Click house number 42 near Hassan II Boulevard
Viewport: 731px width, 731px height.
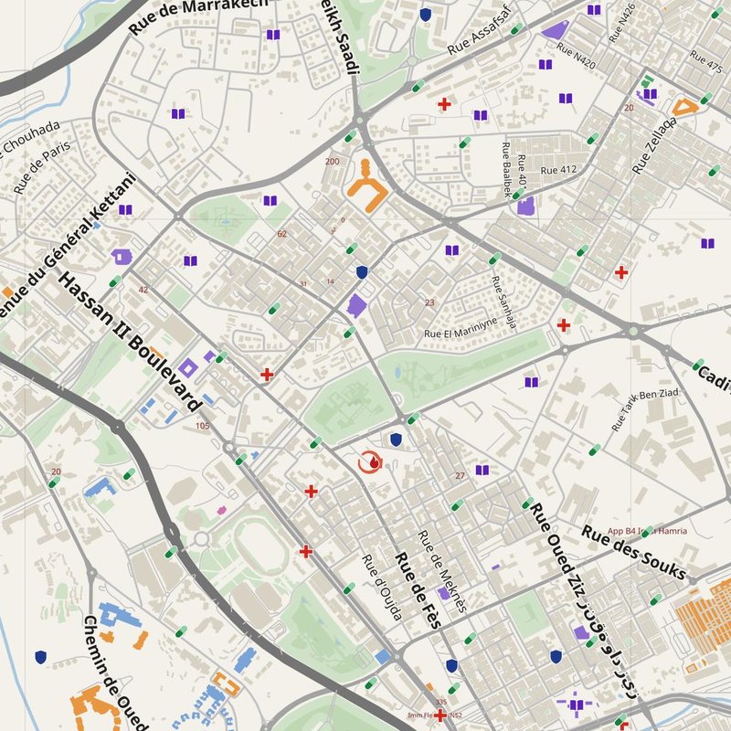(143, 290)
